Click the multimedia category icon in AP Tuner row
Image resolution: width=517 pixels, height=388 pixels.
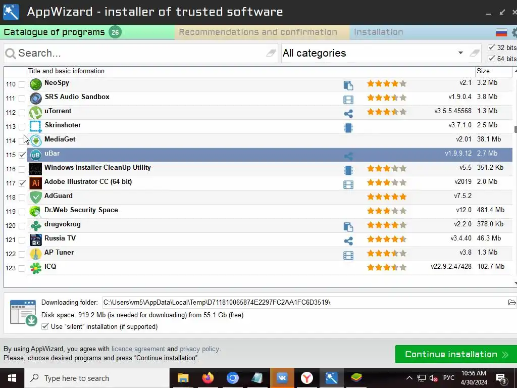point(348,255)
